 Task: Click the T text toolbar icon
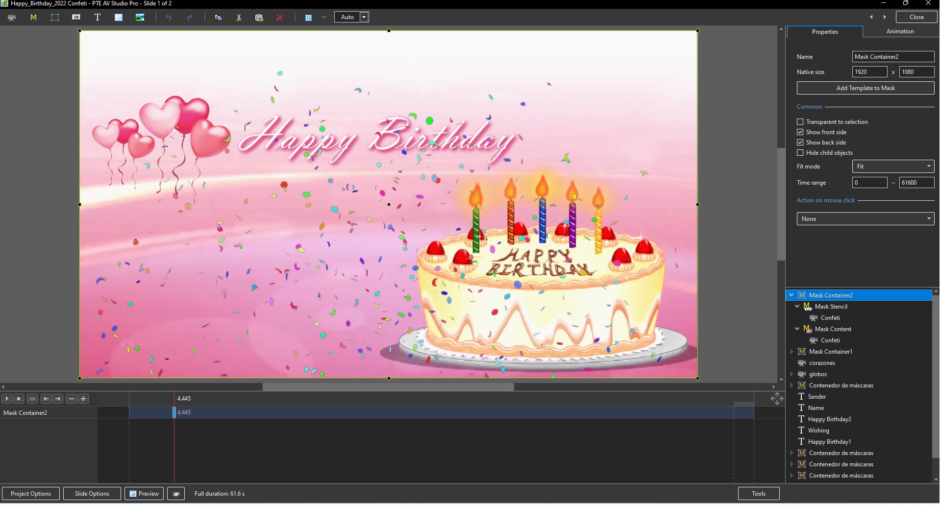click(x=98, y=17)
